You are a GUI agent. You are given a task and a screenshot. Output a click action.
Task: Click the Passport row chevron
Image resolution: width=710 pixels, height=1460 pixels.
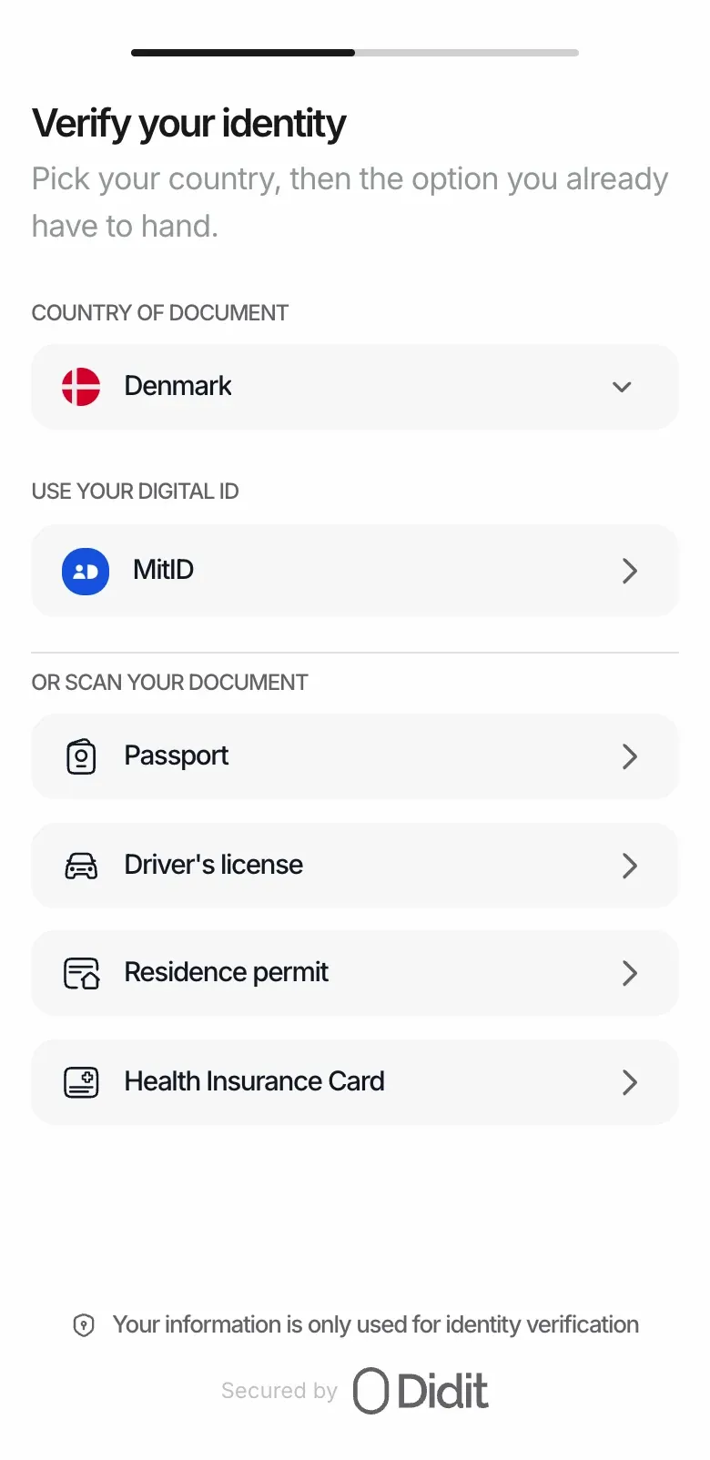tap(629, 756)
